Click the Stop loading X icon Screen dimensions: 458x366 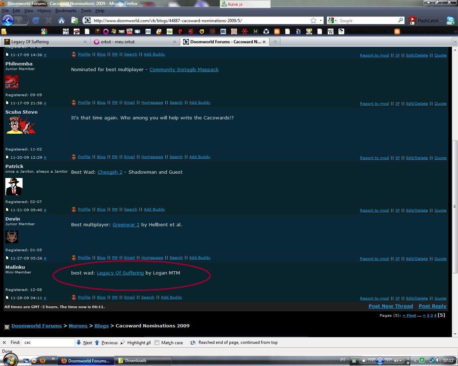[49, 20]
